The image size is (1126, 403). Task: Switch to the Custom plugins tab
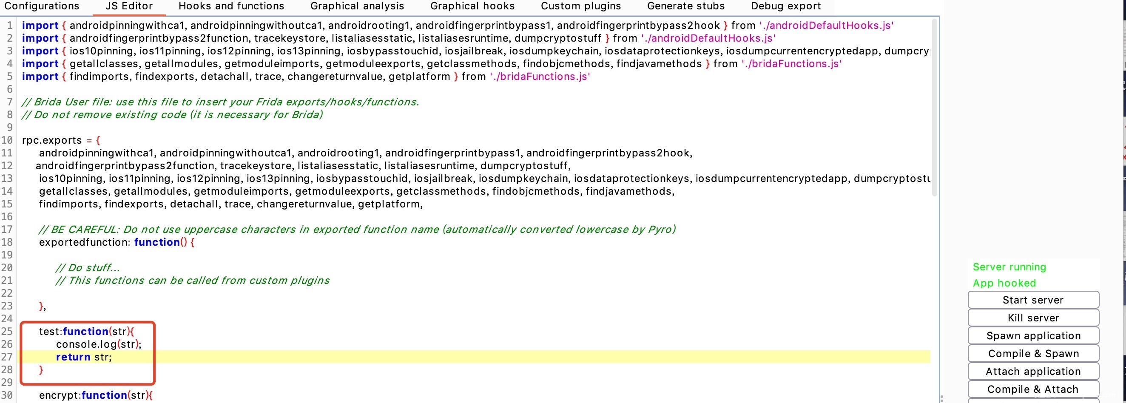click(x=580, y=6)
